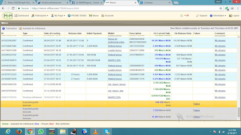The height and width of the screenshot is (135, 241).
Task: Click the Logout icon
Action: tap(230, 16)
